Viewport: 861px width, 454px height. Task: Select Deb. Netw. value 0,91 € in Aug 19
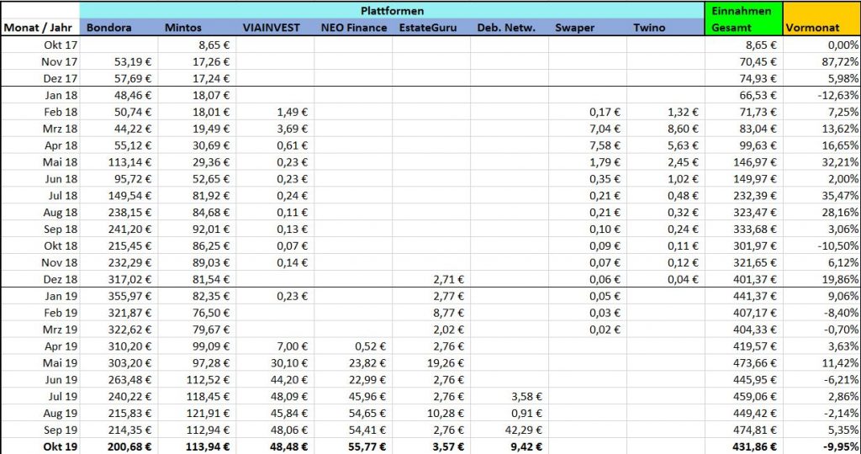pos(509,414)
